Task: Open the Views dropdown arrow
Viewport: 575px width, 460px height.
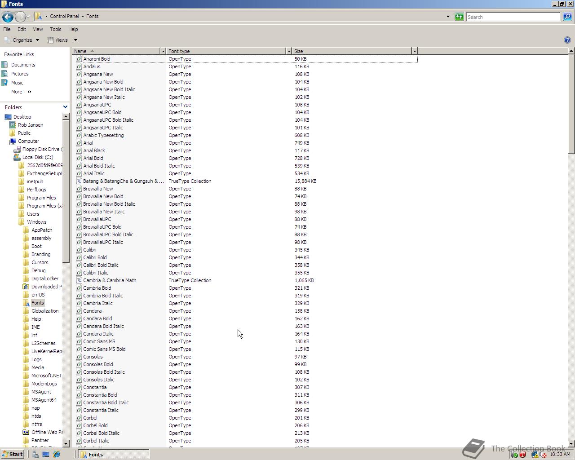Action: point(75,40)
